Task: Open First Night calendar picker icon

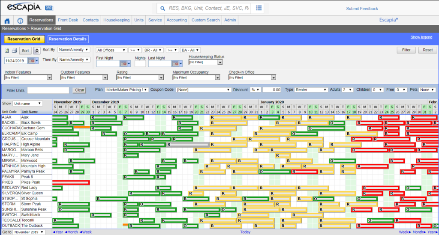Action: coord(123,64)
